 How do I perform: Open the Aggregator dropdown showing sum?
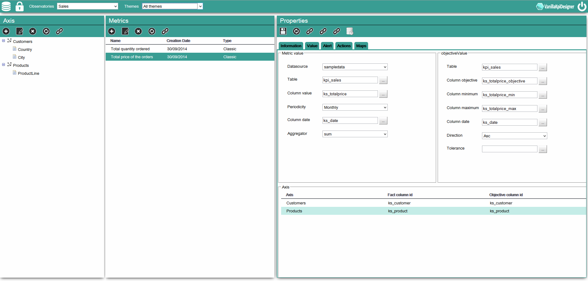click(x=355, y=134)
